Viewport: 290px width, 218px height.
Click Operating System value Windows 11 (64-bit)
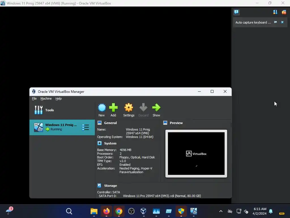tap(139, 137)
